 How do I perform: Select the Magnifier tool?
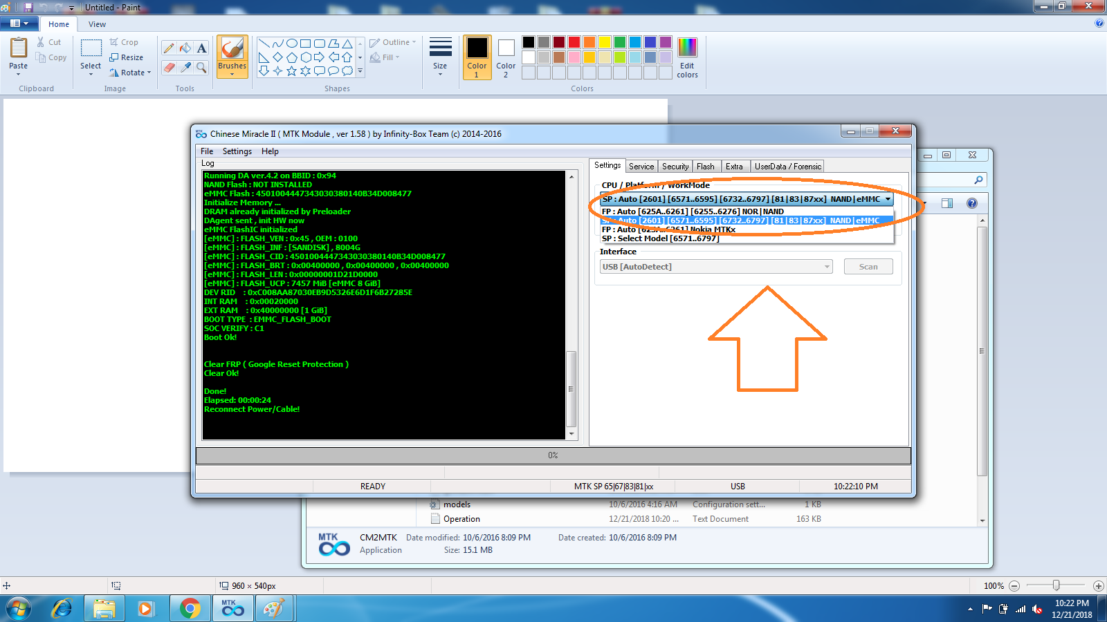pyautogui.click(x=201, y=67)
